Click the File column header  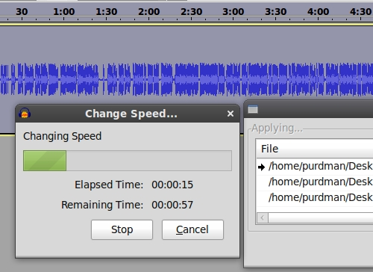click(x=315, y=149)
